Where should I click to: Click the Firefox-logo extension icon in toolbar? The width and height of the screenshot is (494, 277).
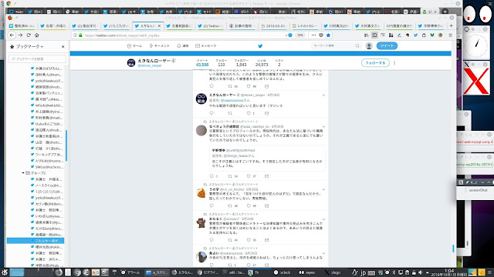pos(440,35)
